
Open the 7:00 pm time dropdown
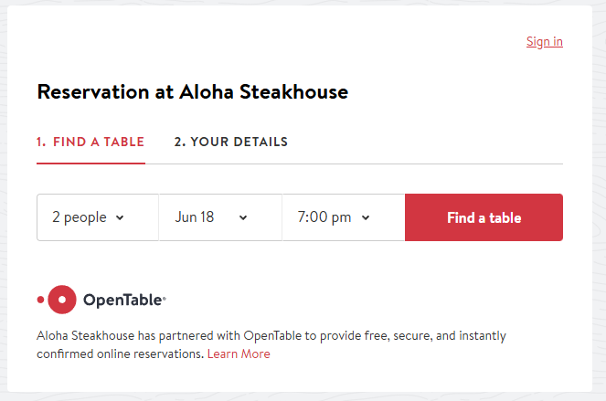(344, 217)
